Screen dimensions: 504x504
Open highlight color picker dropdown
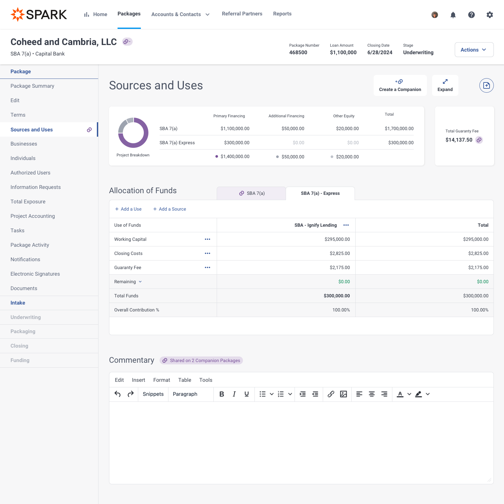pos(427,394)
